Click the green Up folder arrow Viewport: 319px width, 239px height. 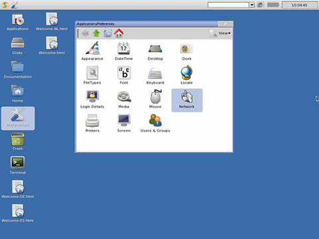pyautogui.click(x=96, y=33)
